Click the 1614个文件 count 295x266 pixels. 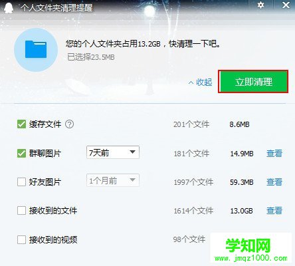point(193,211)
